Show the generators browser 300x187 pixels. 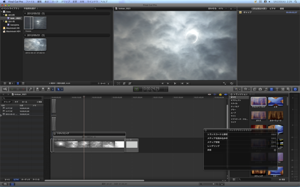click(283, 89)
